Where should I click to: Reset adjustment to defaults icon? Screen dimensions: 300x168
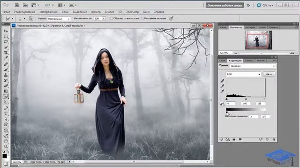(x=267, y=140)
